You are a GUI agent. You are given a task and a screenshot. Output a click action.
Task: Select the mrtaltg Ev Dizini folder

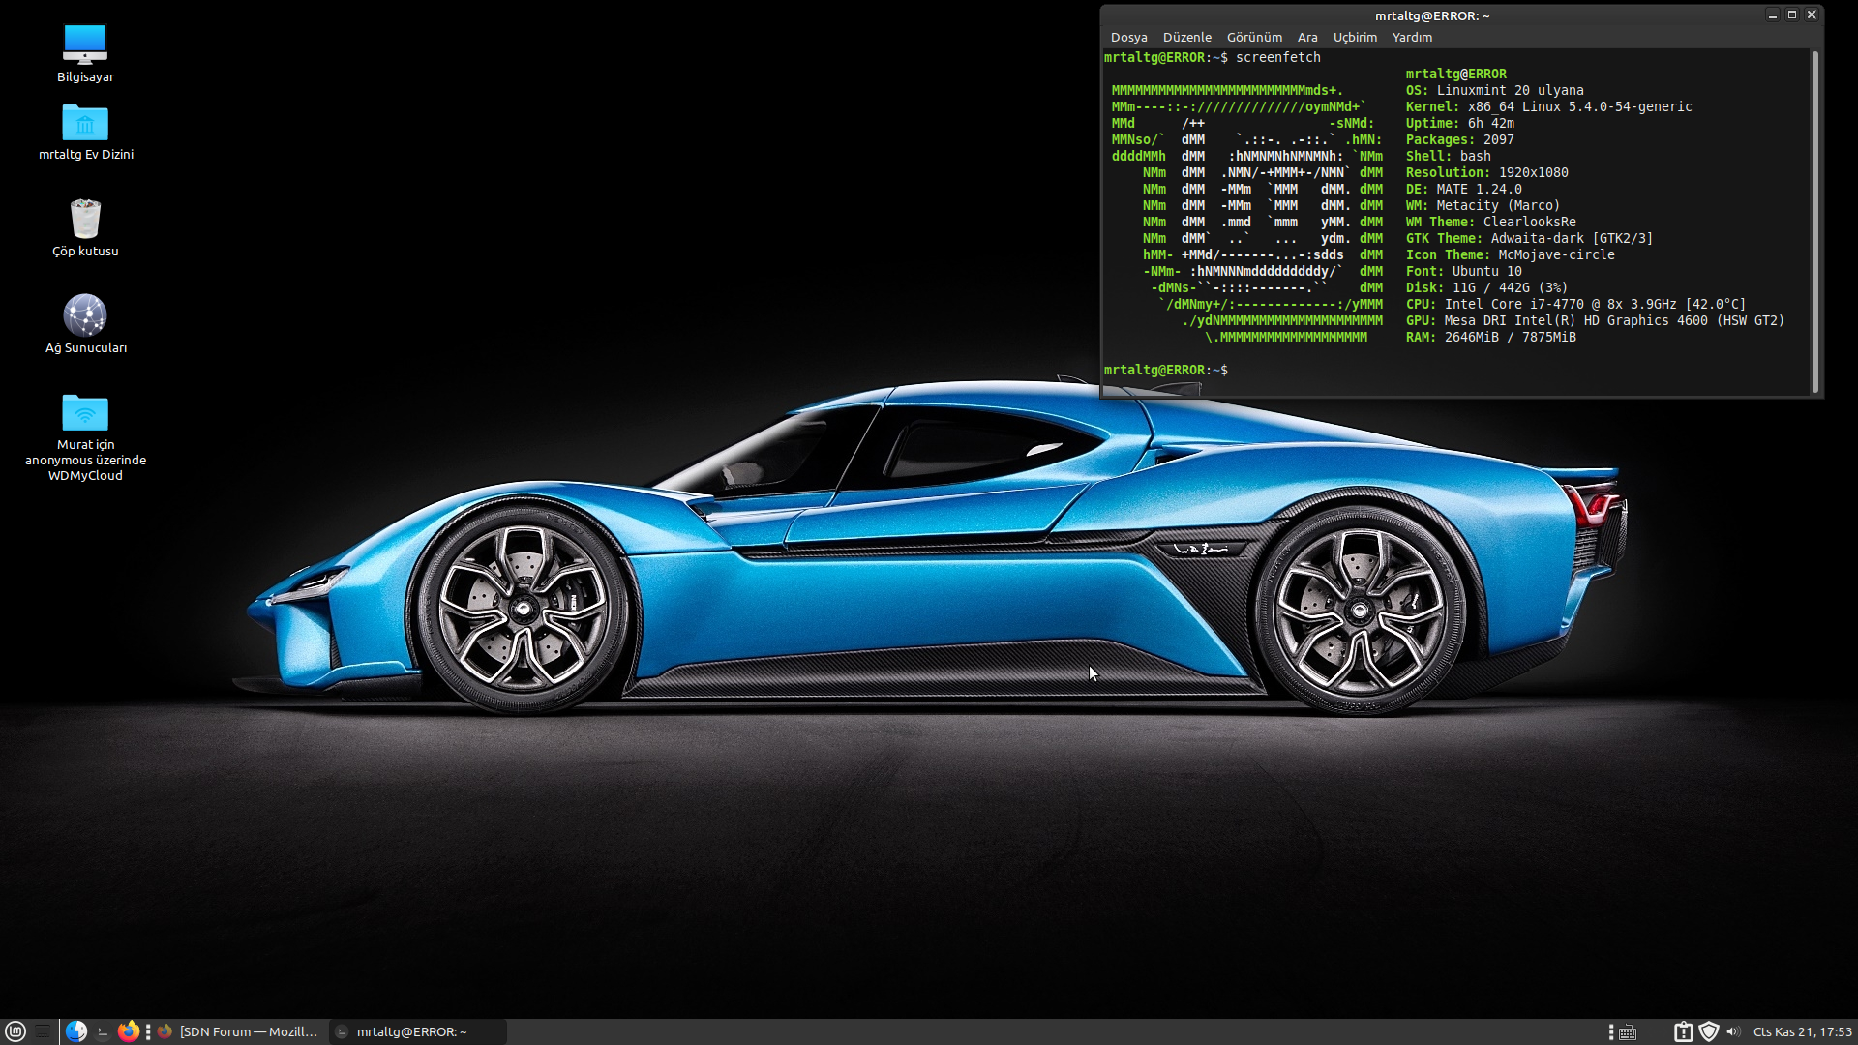85,123
